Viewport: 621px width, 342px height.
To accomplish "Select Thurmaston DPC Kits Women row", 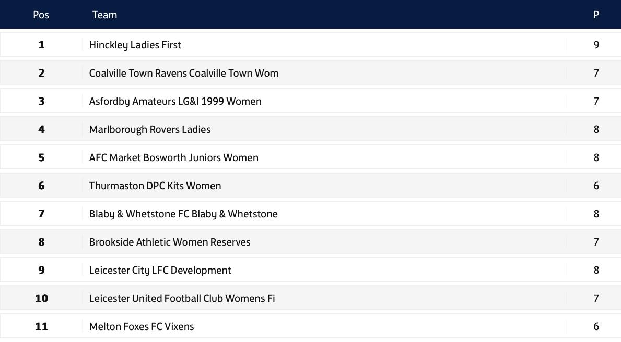I will click(x=155, y=186).
